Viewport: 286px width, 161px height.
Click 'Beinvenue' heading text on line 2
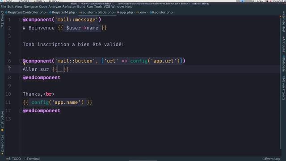42,28
